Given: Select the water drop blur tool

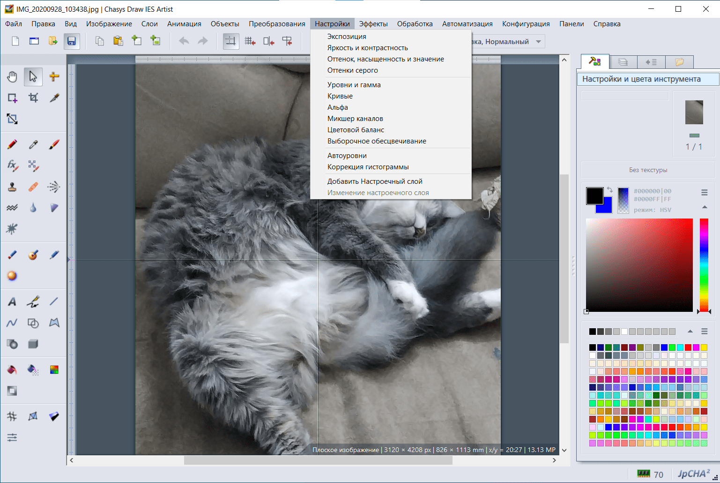Looking at the screenshot, I should pyautogui.click(x=33, y=208).
